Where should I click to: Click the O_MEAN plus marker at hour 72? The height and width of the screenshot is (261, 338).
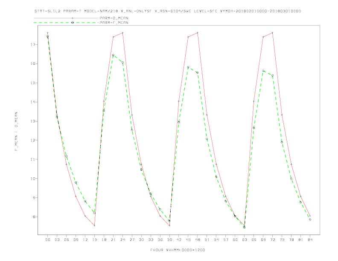[x=272, y=33]
